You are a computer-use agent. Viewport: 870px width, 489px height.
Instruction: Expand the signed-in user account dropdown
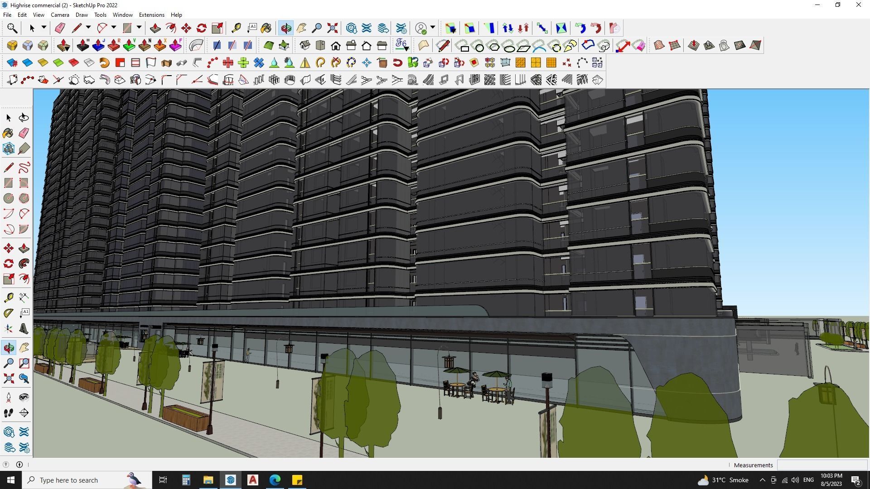point(433,28)
